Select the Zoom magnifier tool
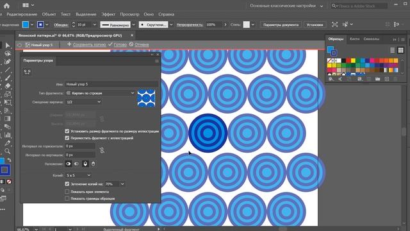 (x=8, y=151)
